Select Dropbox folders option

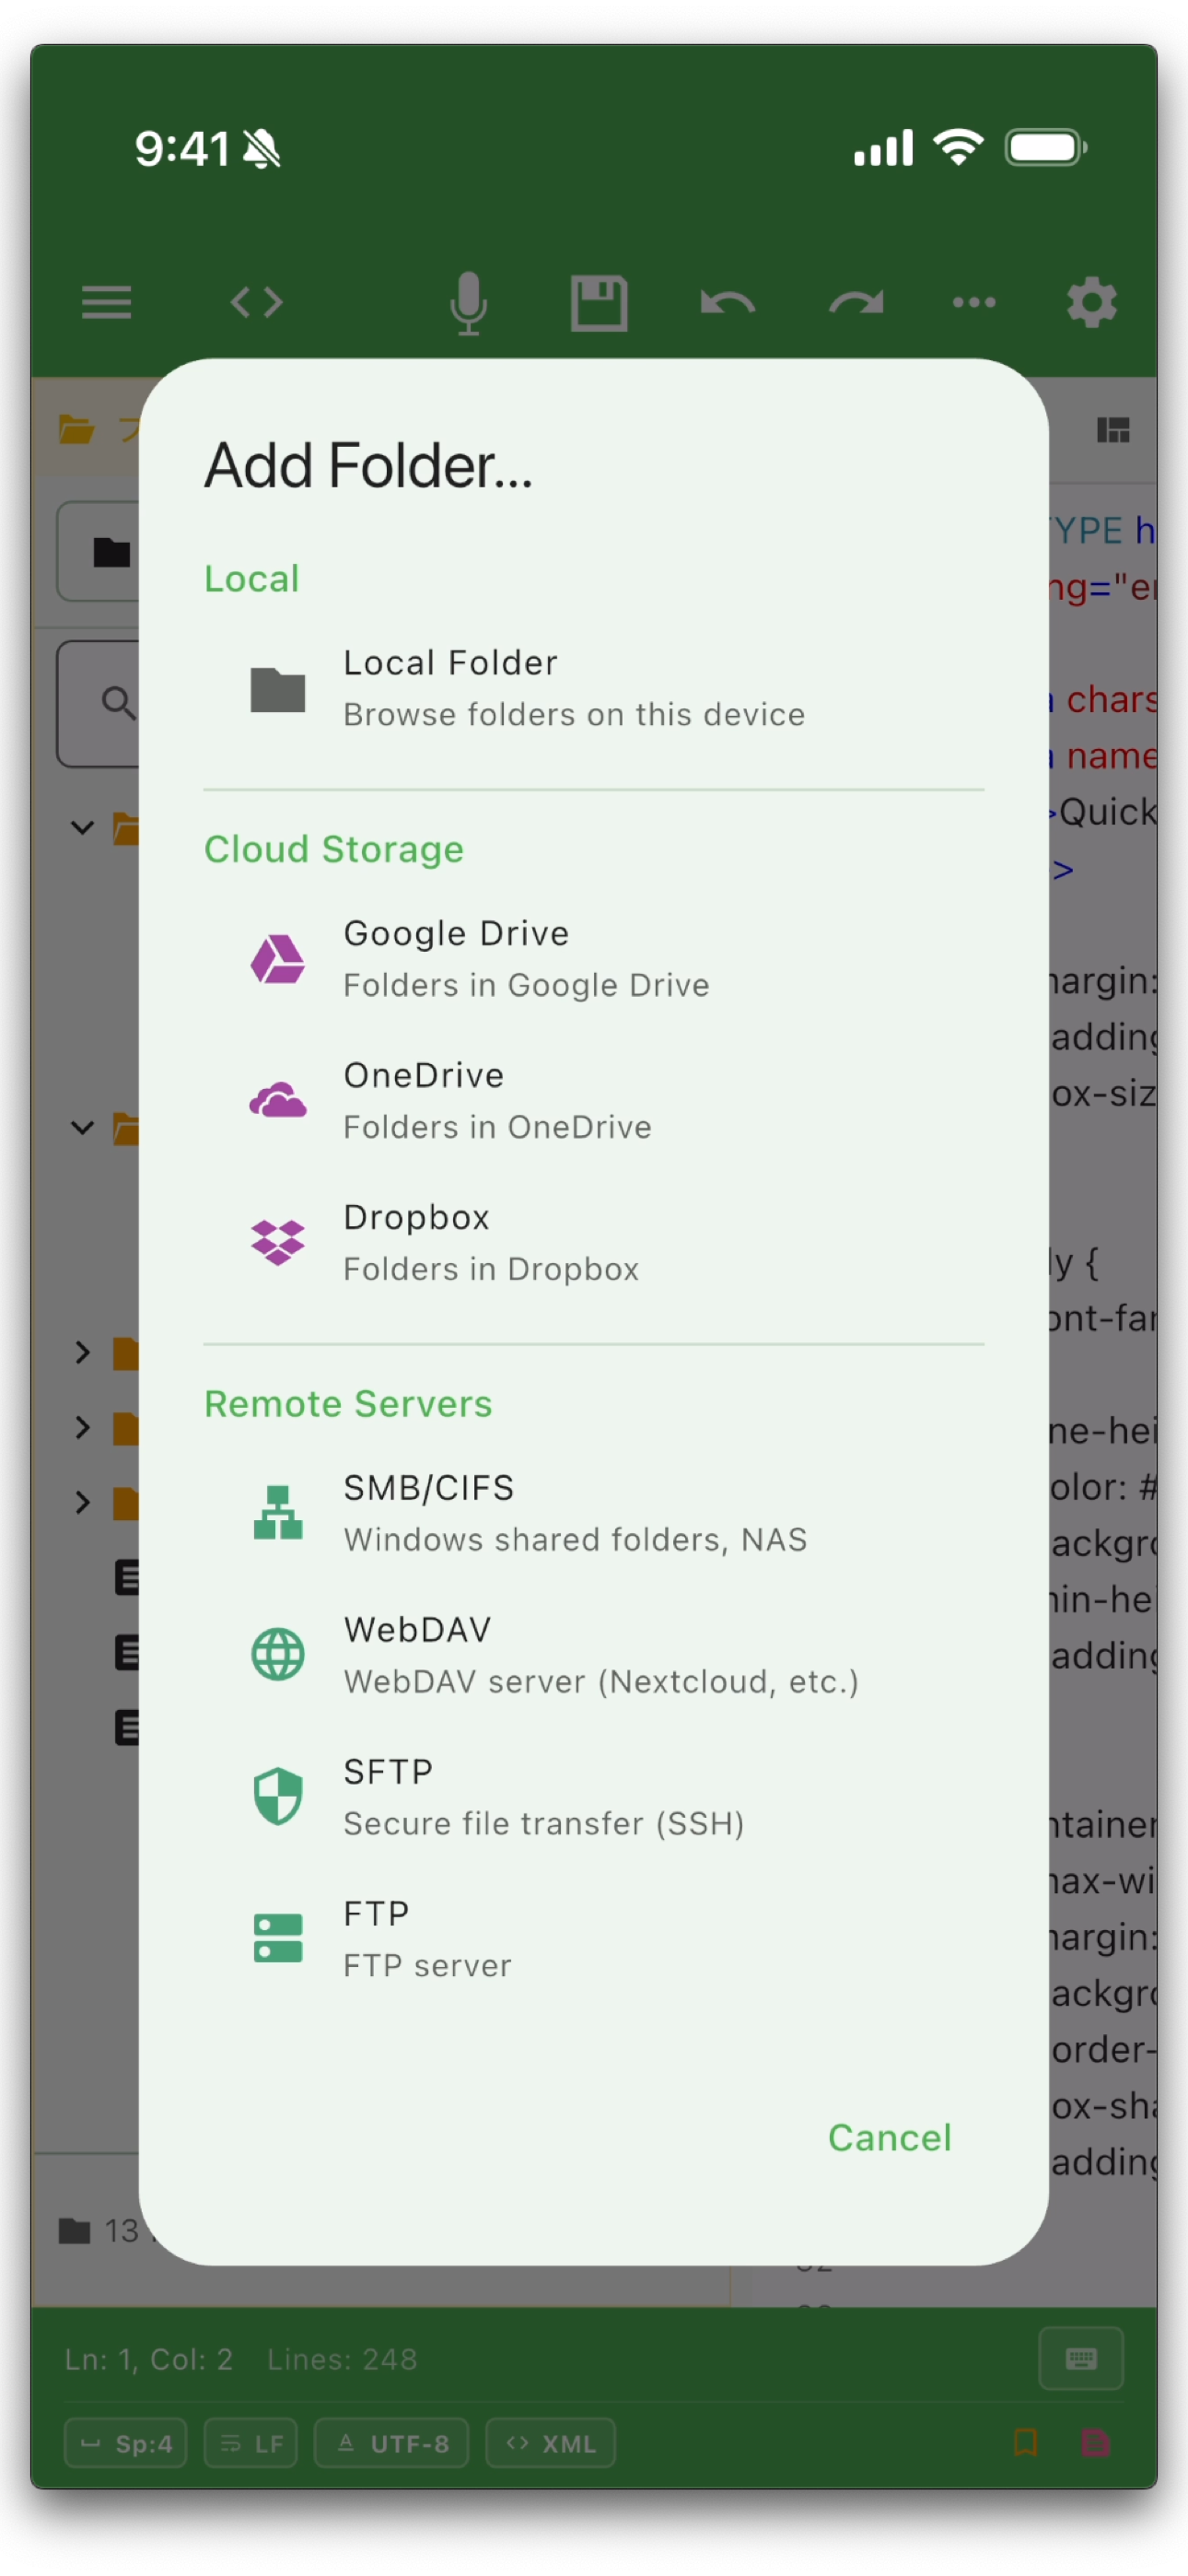(x=593, y=1243)
